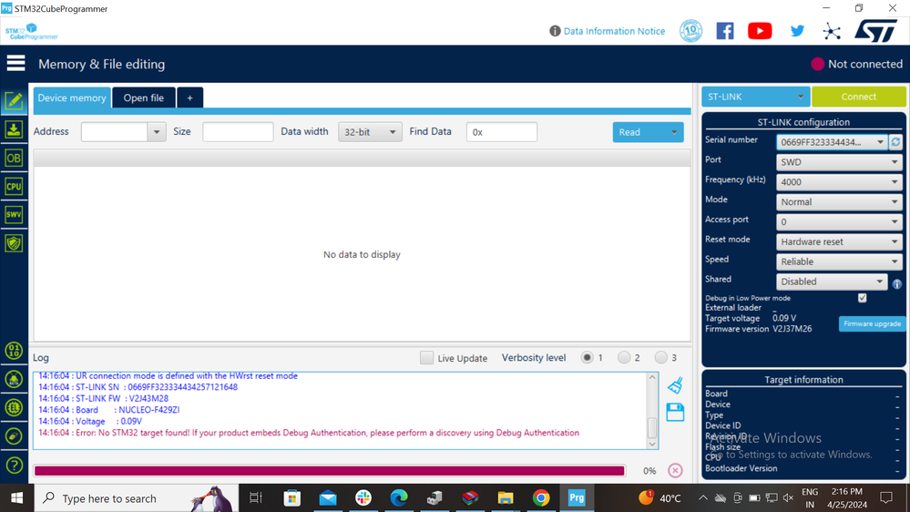Open the beta bell sidebar icon
Viewport: 910px width, 512px height.
14,379
